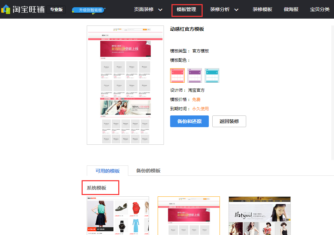Image resolution: width=334 pixels, height=235 pixels.
Task: Select the red template color scheme
Action: (177, 75)
